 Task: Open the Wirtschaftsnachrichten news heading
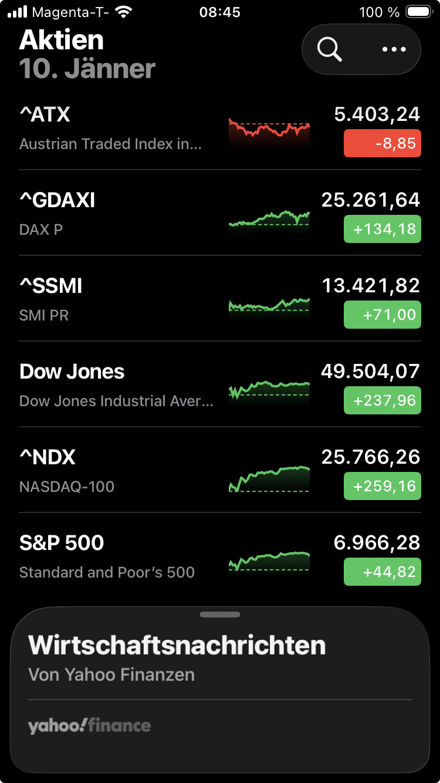(177, 645)
